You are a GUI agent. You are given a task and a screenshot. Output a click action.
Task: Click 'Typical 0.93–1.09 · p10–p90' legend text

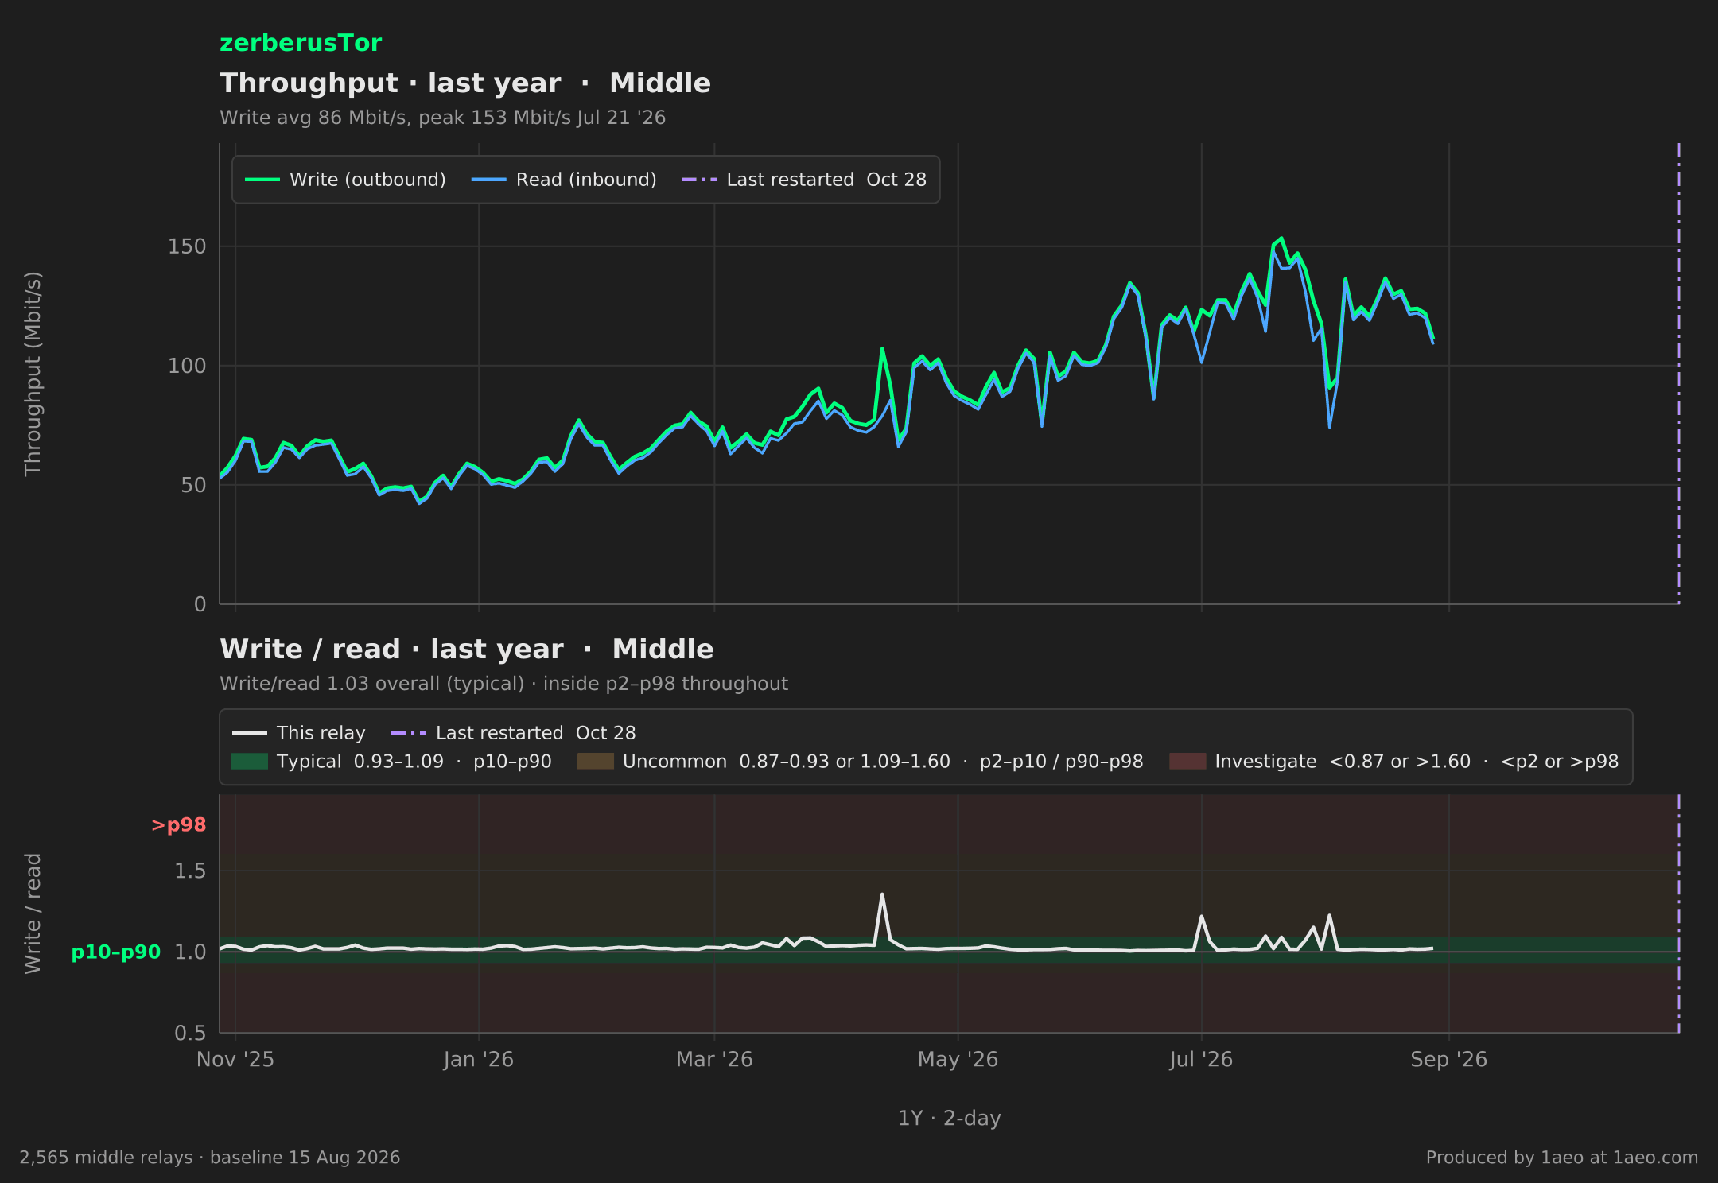[414, 762]
